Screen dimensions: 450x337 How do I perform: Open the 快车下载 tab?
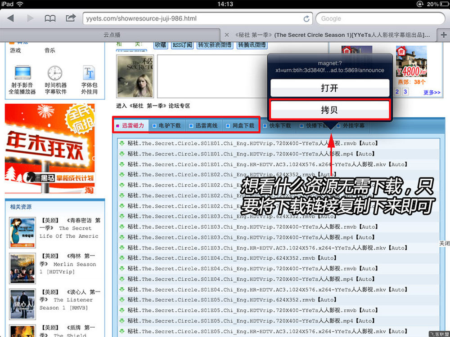click(x=277, y=125)
